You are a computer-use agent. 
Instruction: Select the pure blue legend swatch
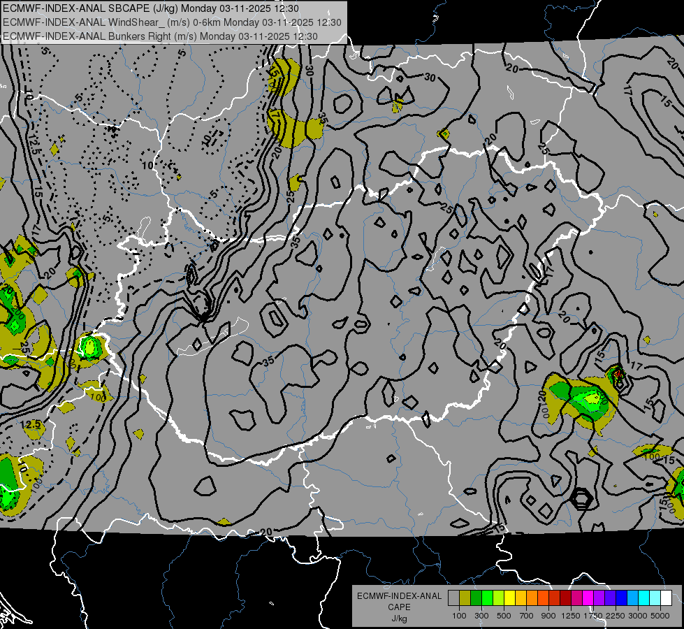621,598
